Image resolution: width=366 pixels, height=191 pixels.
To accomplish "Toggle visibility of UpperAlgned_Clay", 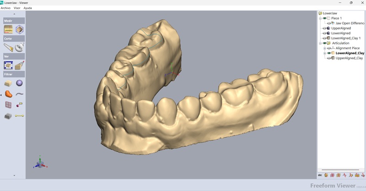I will [x=329, y=58].
